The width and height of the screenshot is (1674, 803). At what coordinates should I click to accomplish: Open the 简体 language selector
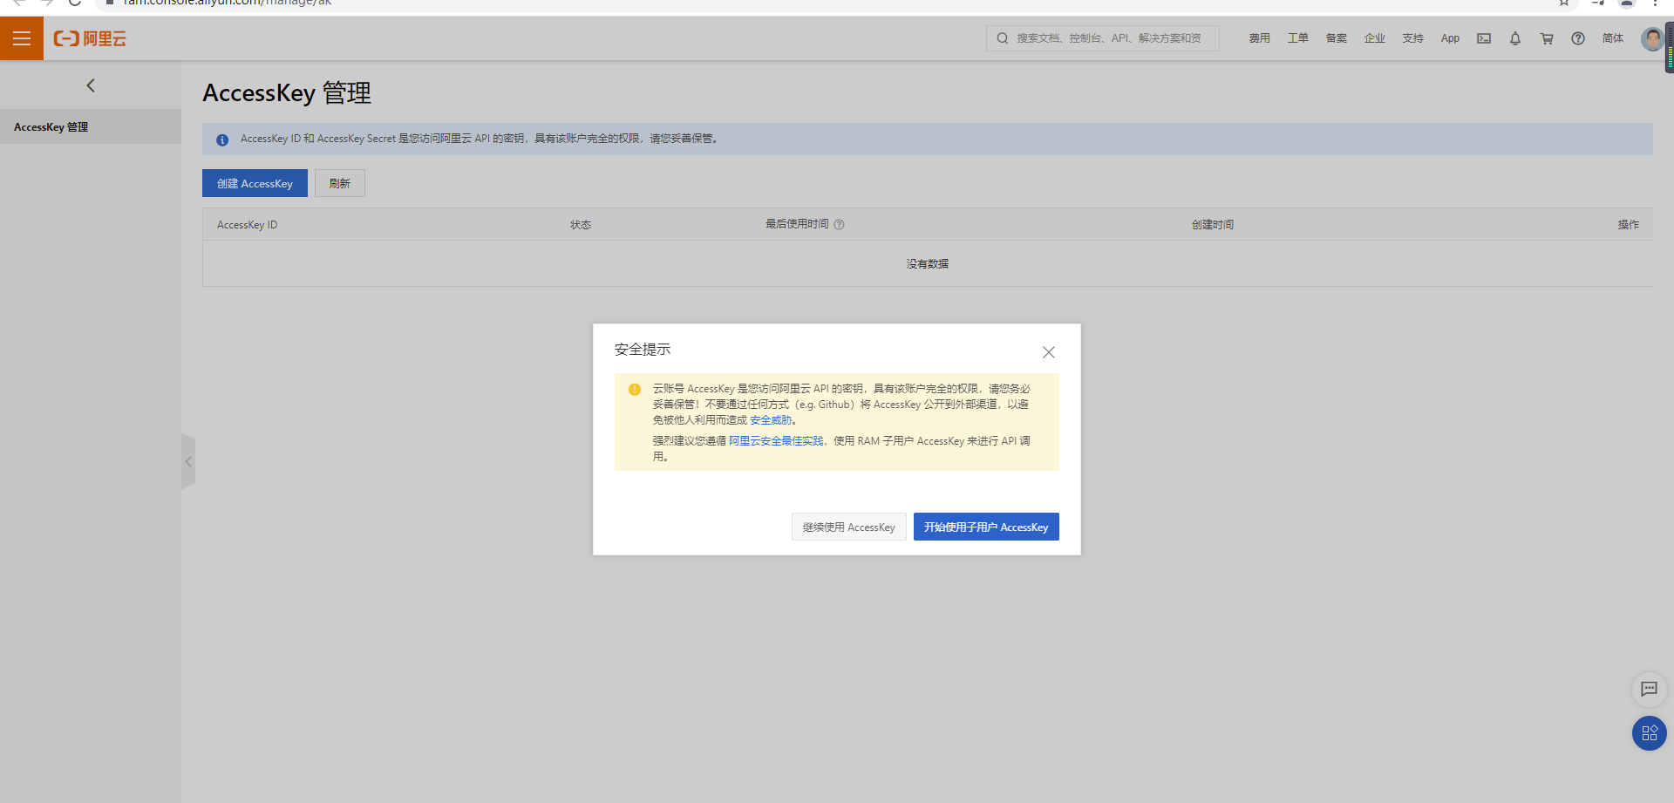tap(1613, 38)
